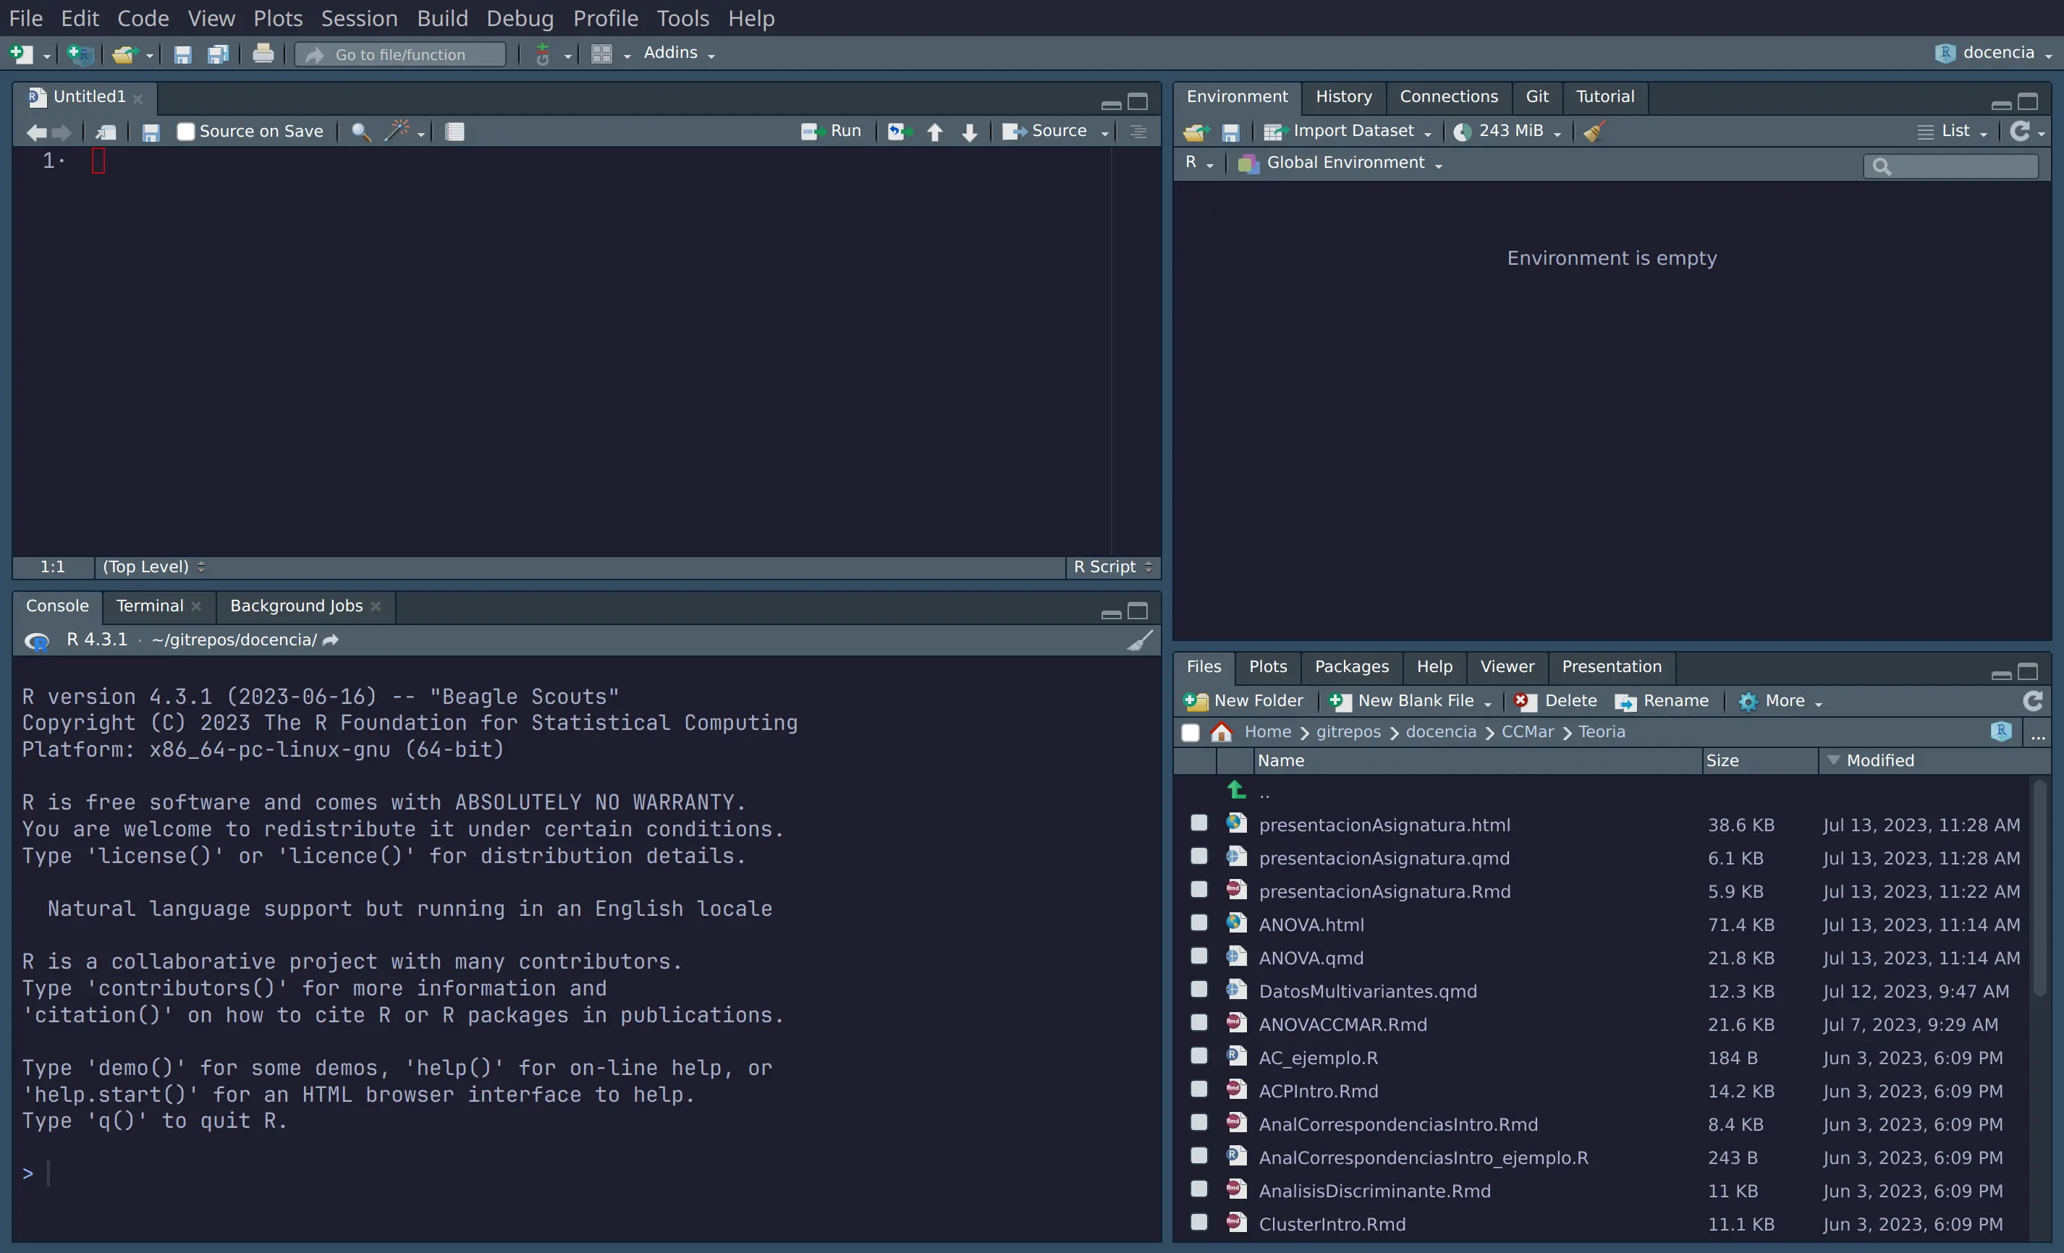Click the show in new window icon

(x=106, y=132)
